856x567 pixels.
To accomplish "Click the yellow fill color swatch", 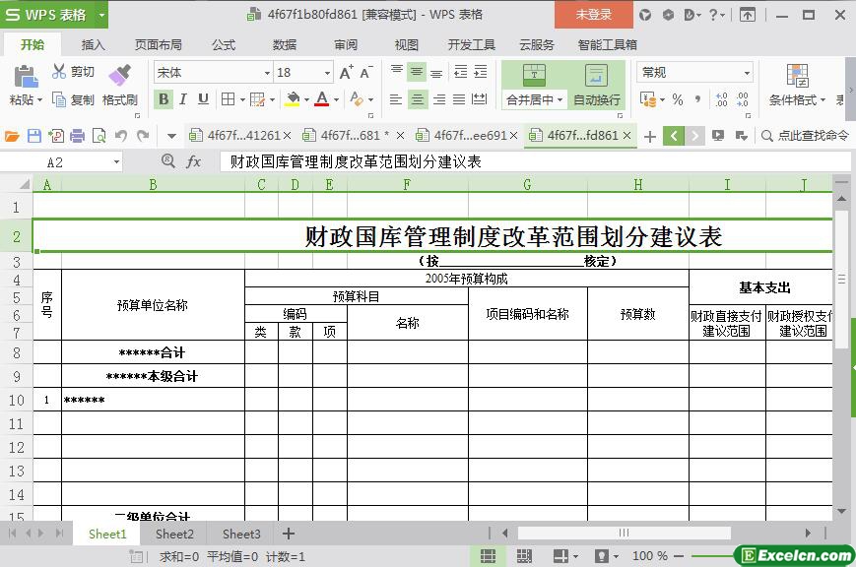I will tap(292, 99).
